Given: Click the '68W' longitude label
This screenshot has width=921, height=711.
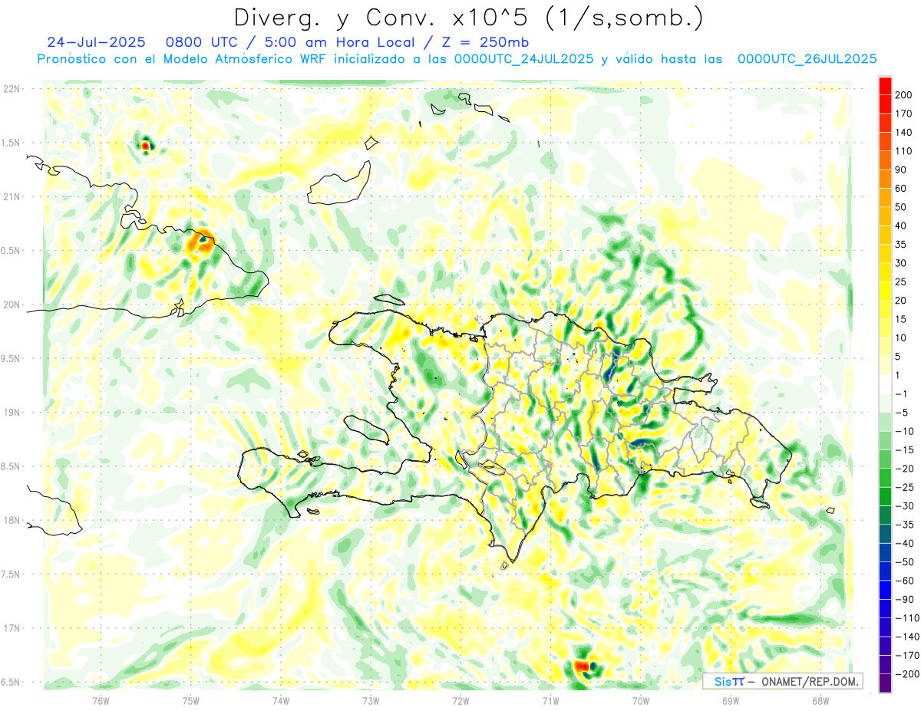Looking at the screenshot, I should [820, 700].
